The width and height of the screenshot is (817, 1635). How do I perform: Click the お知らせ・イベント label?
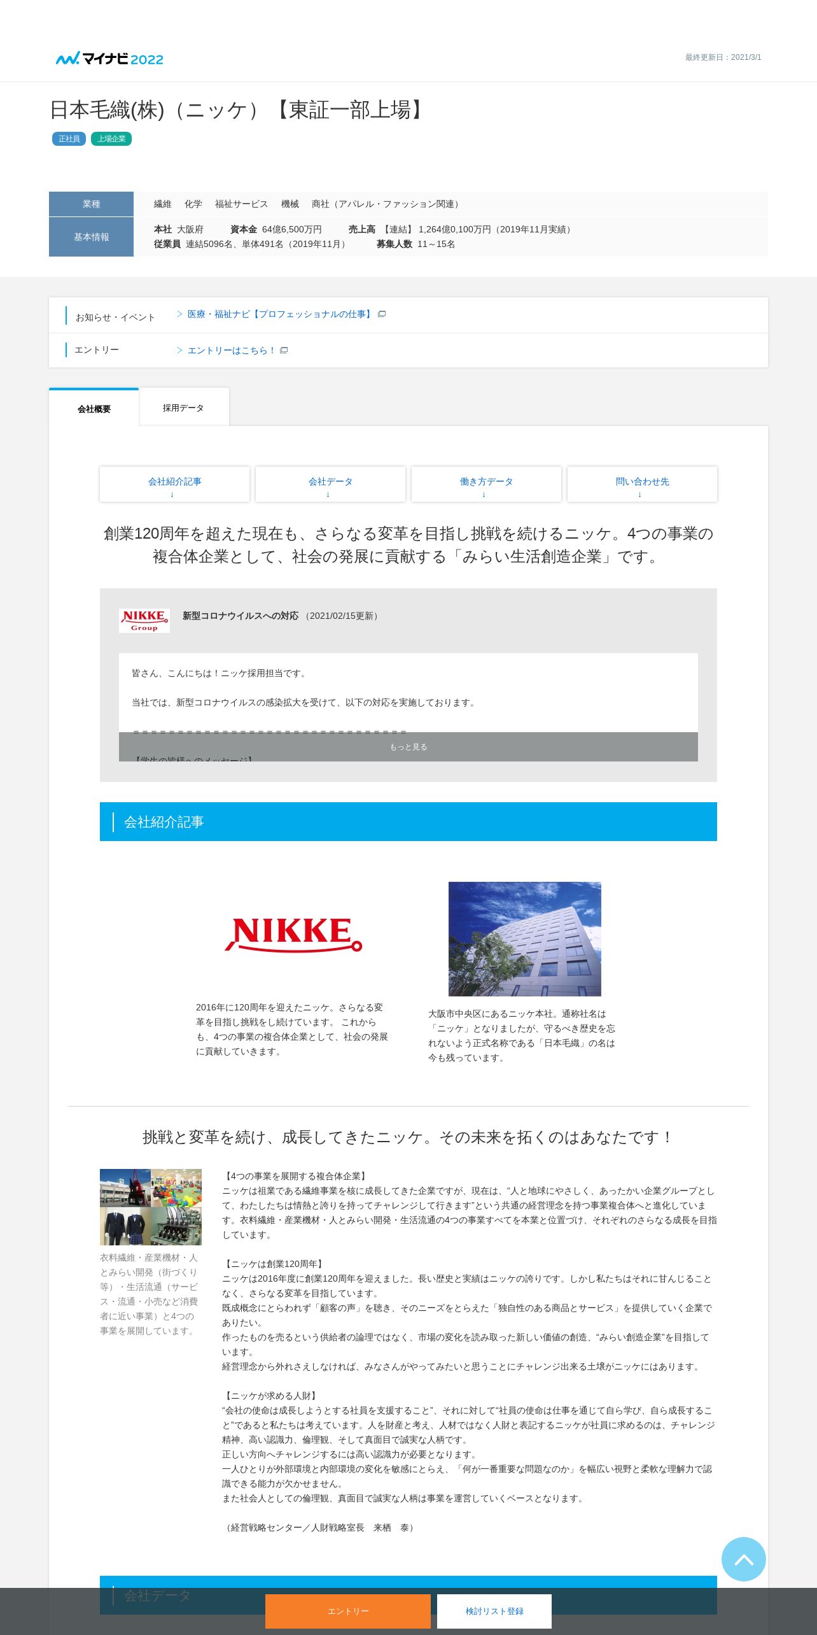115,317
